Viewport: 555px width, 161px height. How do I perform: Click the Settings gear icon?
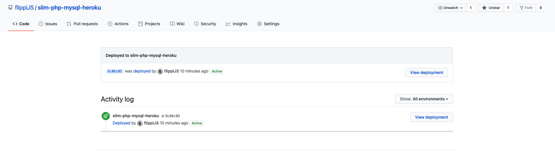click(260, 24)
